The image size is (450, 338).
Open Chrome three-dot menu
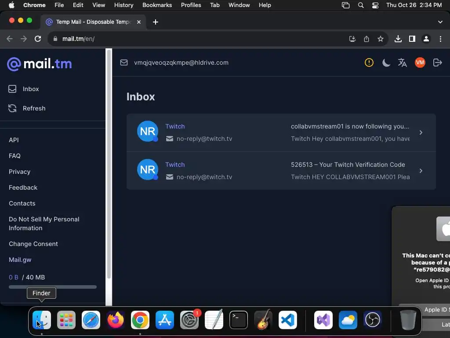pos(440,39)
